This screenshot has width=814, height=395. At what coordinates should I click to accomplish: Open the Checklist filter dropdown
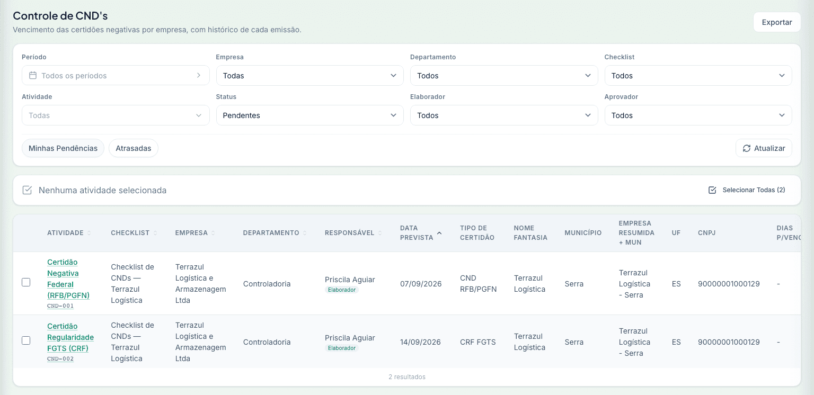pos(698,76)
